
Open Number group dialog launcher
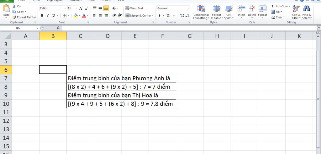tap(189, 22)
